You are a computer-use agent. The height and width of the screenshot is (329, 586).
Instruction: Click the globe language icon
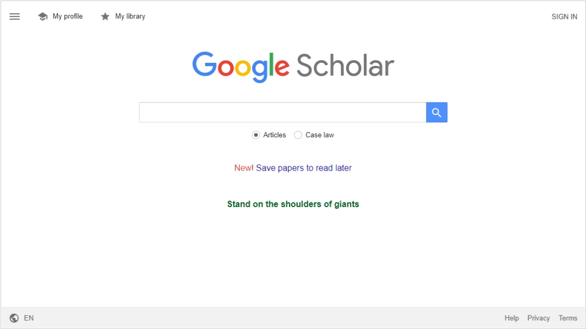coord(14,318)
